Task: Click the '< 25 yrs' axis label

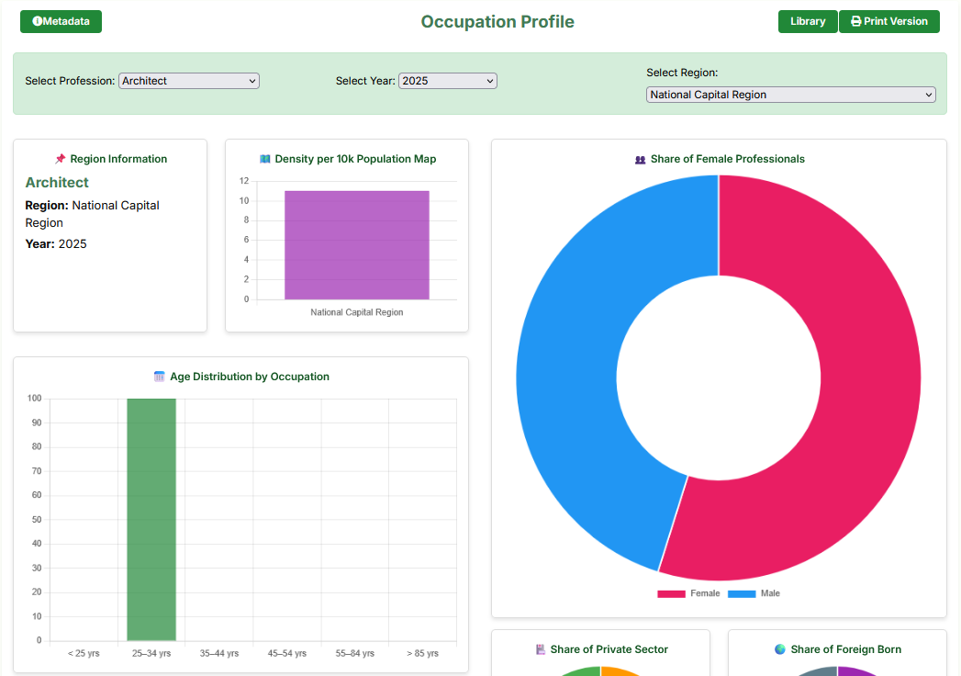Action: pos(84,653)
